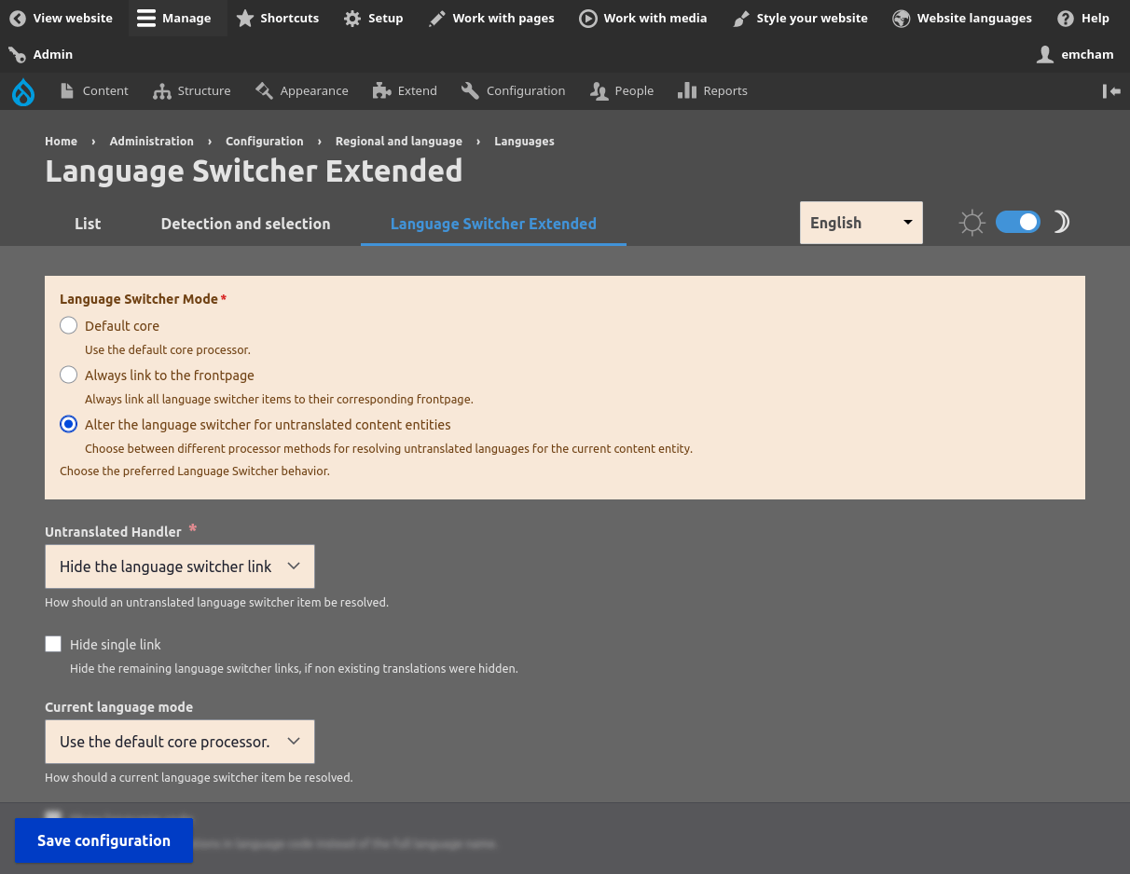The image size is (1130, 874).
Task: Switch to the Detection and selection tab
Action: (245, 224)
